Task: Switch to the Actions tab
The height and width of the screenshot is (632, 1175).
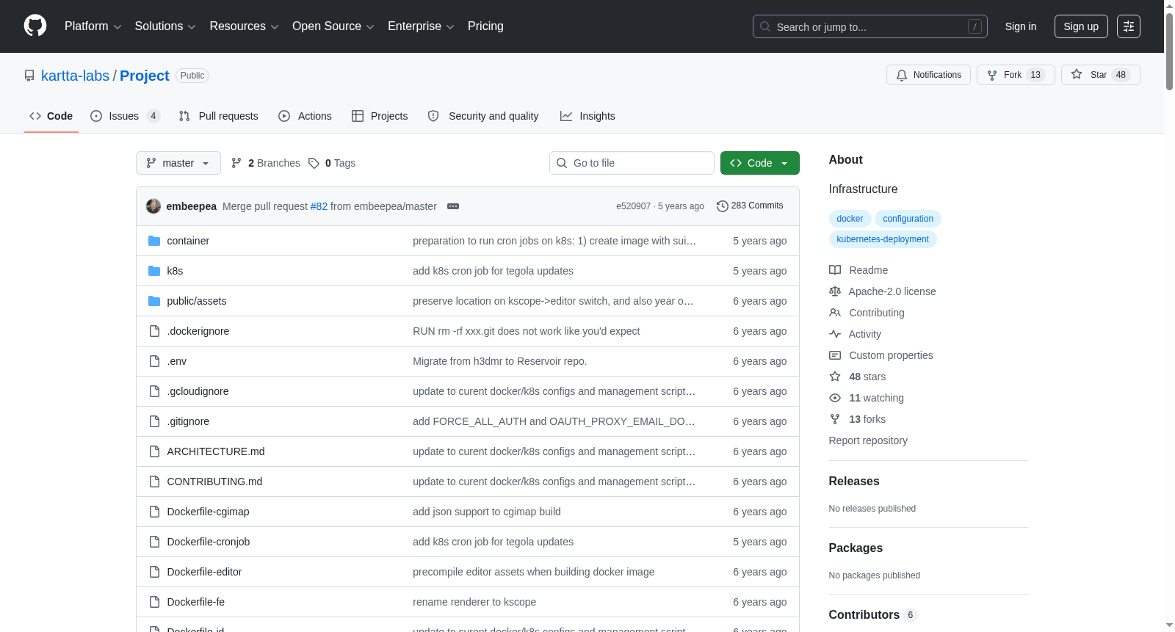Action: pyautogui.click(x=305, y=116)
